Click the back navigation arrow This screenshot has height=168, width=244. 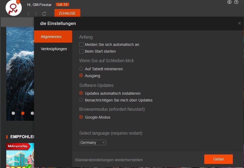29,14
